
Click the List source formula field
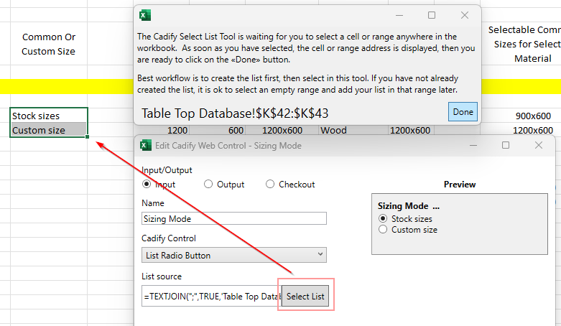pos(211,296)
